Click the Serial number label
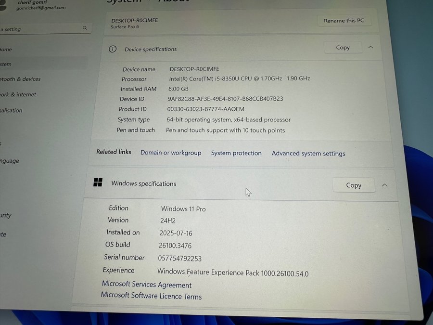The height and width of the screenshot is (325, 433). (x=124, y=257)
